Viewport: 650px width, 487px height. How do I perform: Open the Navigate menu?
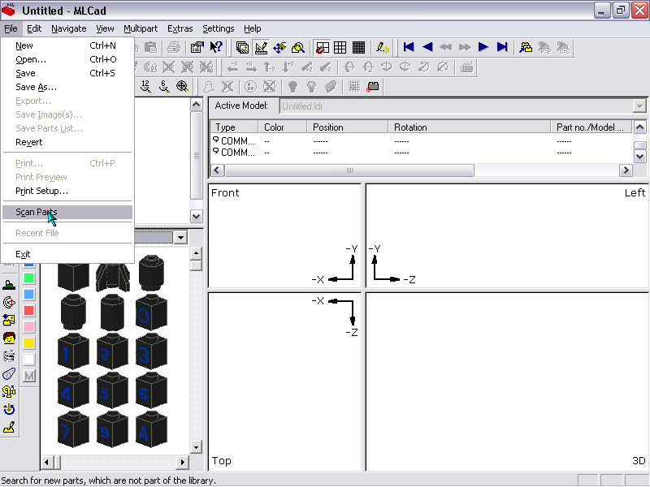69,28
